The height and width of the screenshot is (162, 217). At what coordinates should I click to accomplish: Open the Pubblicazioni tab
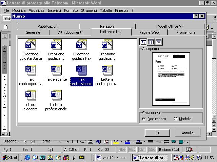[x=48, y=26]
